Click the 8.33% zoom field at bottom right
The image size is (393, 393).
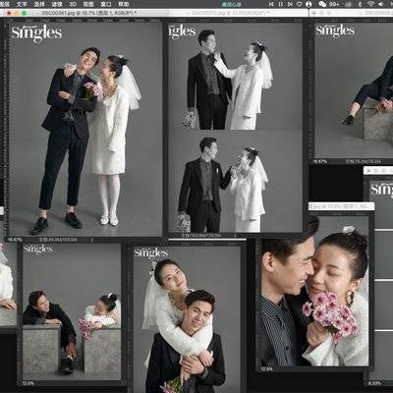374,383
